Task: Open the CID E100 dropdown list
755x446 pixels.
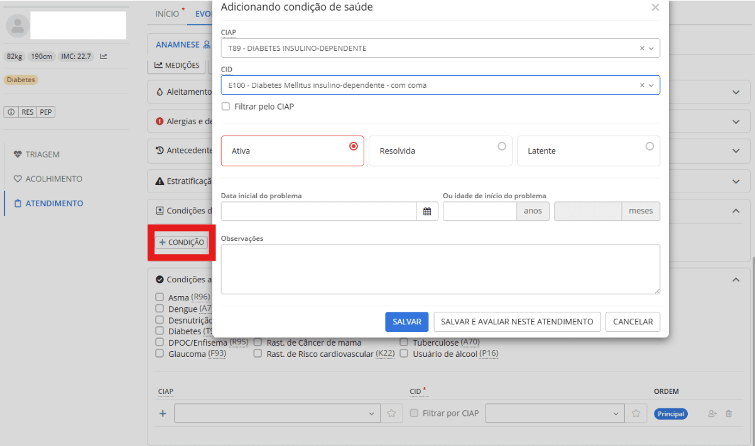Action: tap(651, 85)
